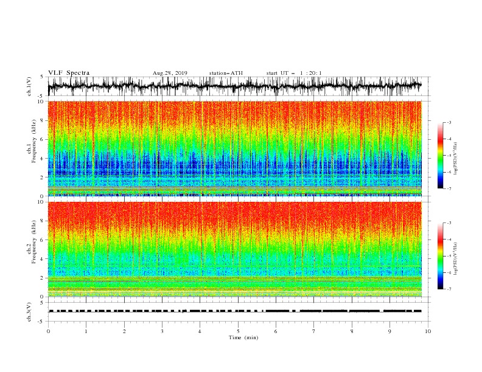
Task: Click the '5' time axis tick label
Action: (x=238, y=331)
